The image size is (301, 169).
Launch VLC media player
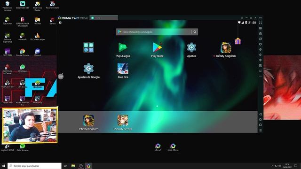pos(38,37)
